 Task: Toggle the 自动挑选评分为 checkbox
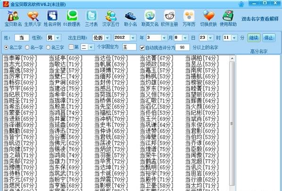(x=142, y=48)
